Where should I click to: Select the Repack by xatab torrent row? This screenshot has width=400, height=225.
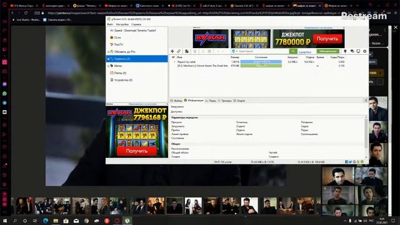coord(258,62)
